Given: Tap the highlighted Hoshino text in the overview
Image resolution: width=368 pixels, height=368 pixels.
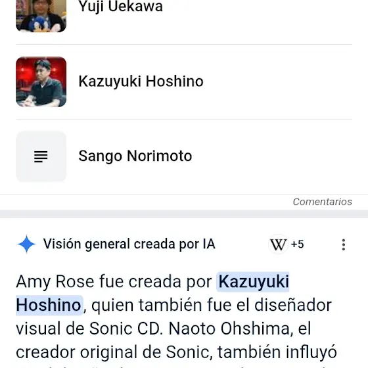Looking at the screenshot, I should [x=49, y=305].
